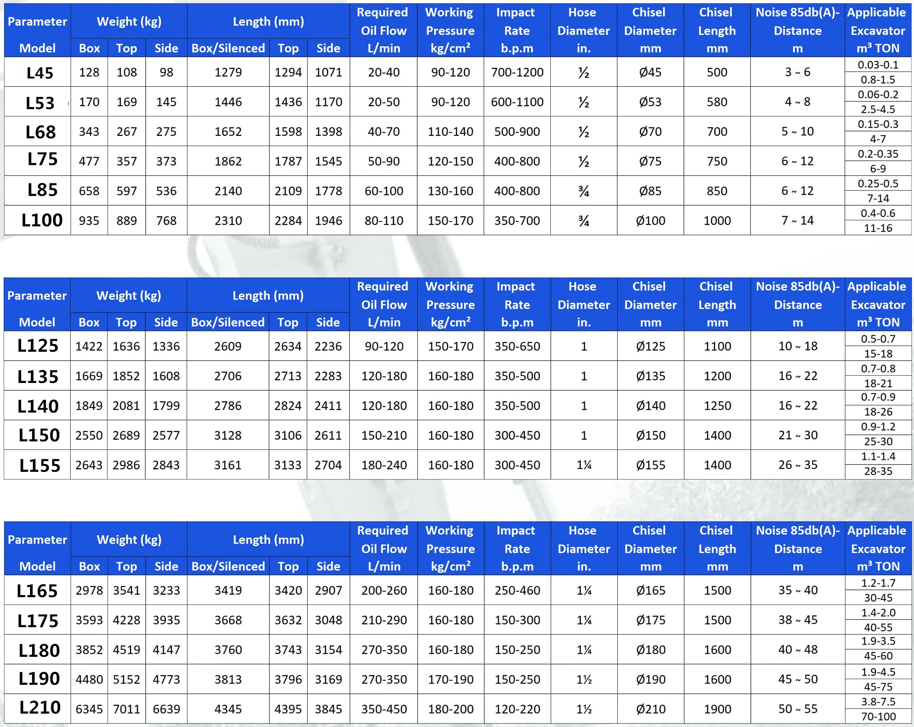Screen dimensions: 914x727
Task: Click the Length (mm) header in second table
Action: tap(268, 296)
